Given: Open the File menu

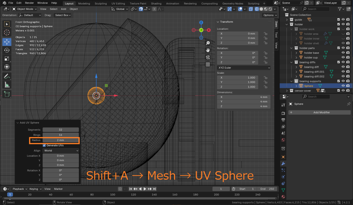Looking at the screenshot, I should tap(11, 3).
